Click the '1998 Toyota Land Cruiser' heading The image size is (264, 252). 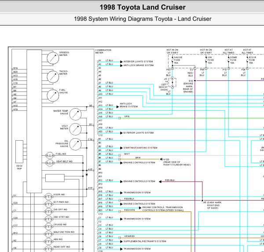tap(143, 7)
